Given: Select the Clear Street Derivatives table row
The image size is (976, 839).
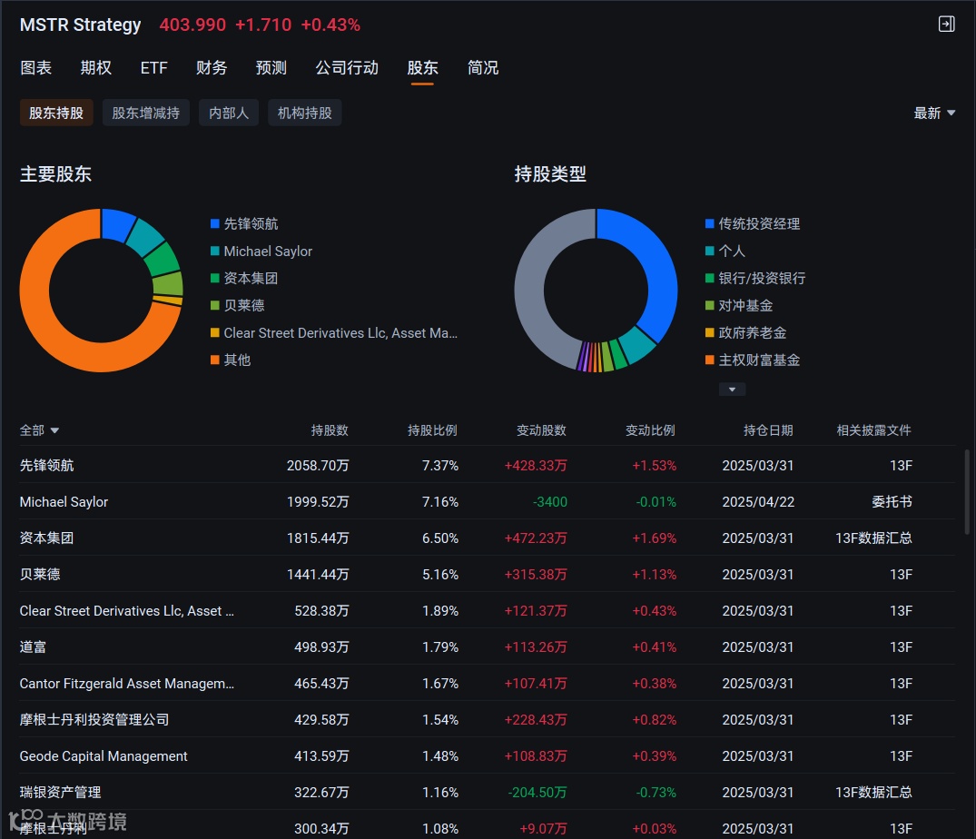Looking at the screenshot, I should click(x=487, y=610).
